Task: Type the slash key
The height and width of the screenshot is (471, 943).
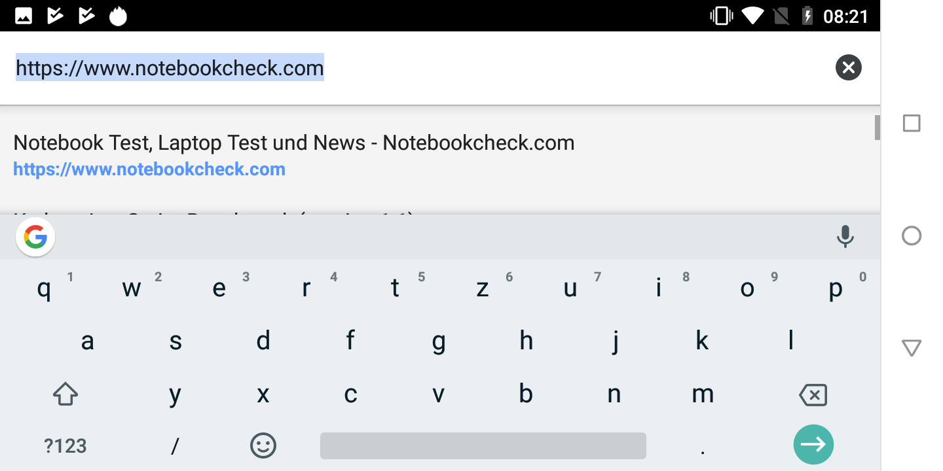Action: pos(175,446)
